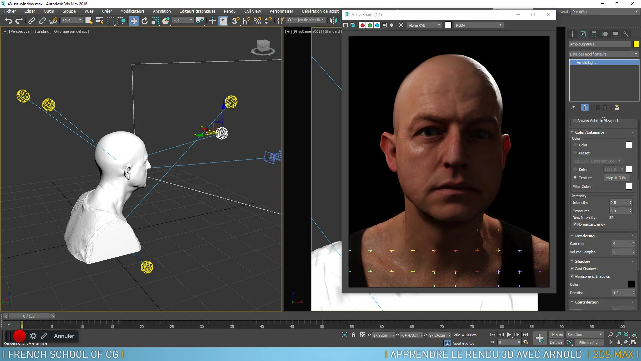Activate the Rotate tool
Image resolution: width=641 pixels, height=361 pixels.
tap(144, 21)
